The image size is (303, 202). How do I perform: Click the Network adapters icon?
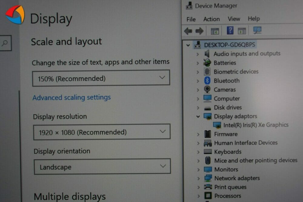pyautogui.click(x=208, y=178)
